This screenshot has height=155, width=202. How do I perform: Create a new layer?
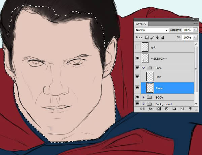point(182,109)
